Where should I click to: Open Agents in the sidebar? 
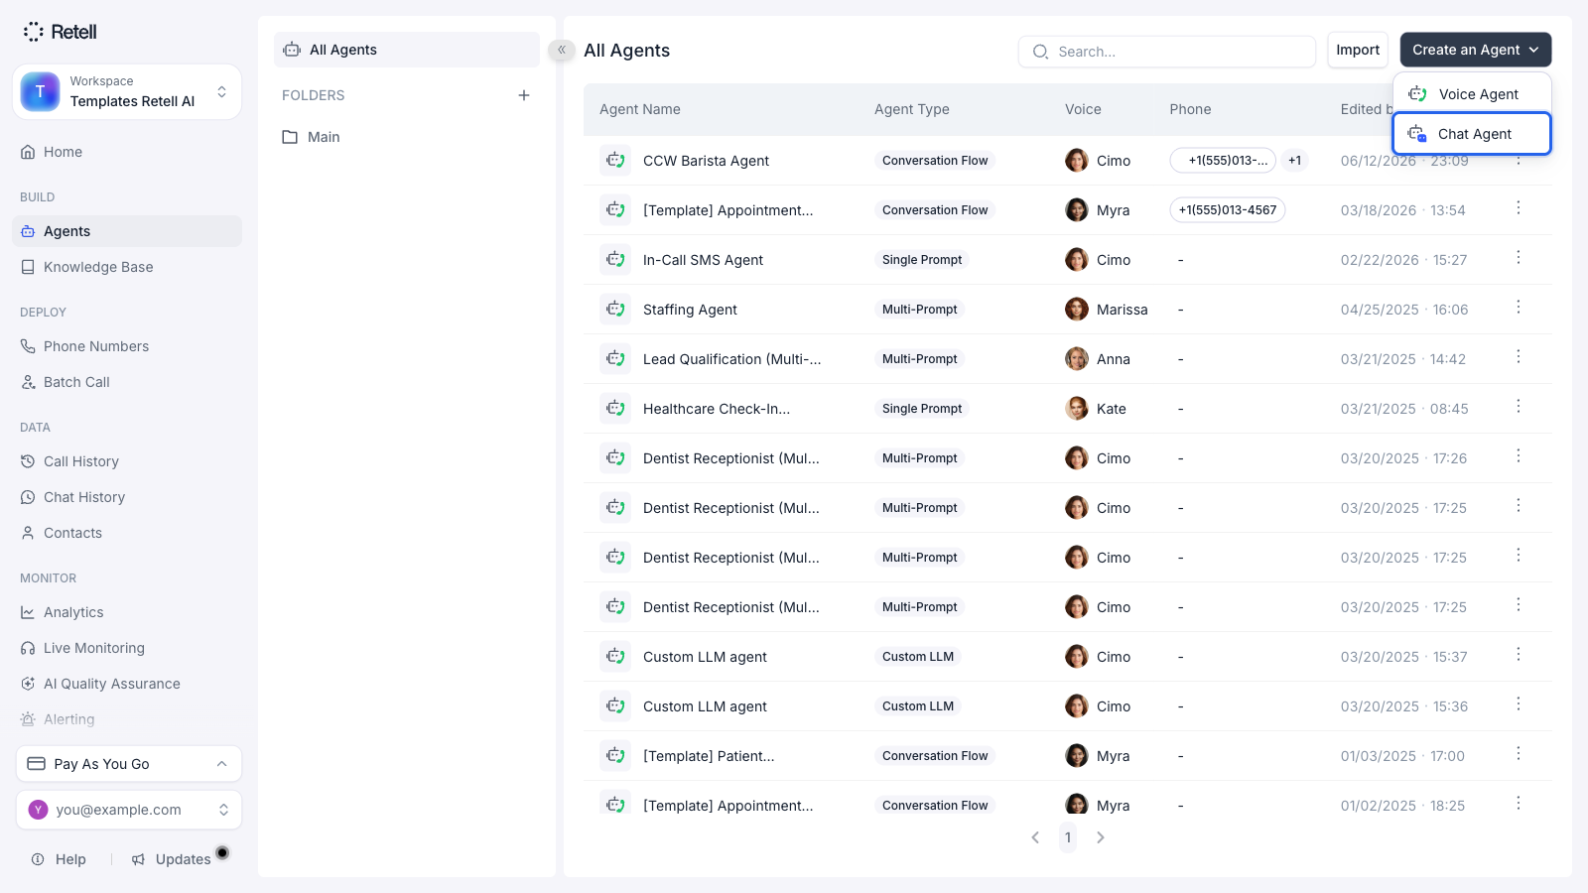tap(127, 231)
